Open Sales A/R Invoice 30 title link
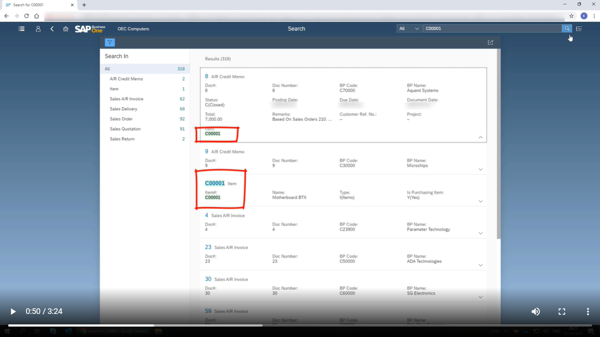The image size is (600, 337). click(208, 279)
